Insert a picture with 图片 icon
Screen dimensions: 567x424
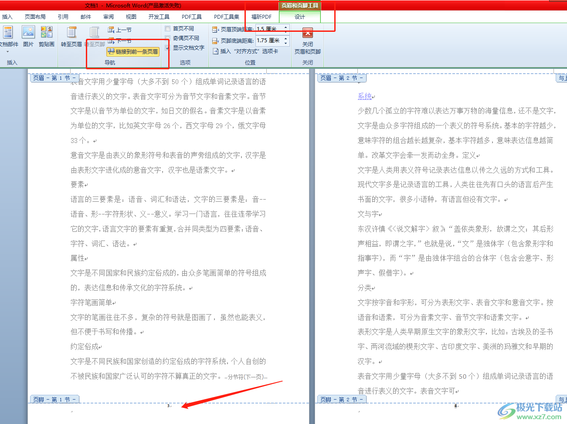click(28, 37)
